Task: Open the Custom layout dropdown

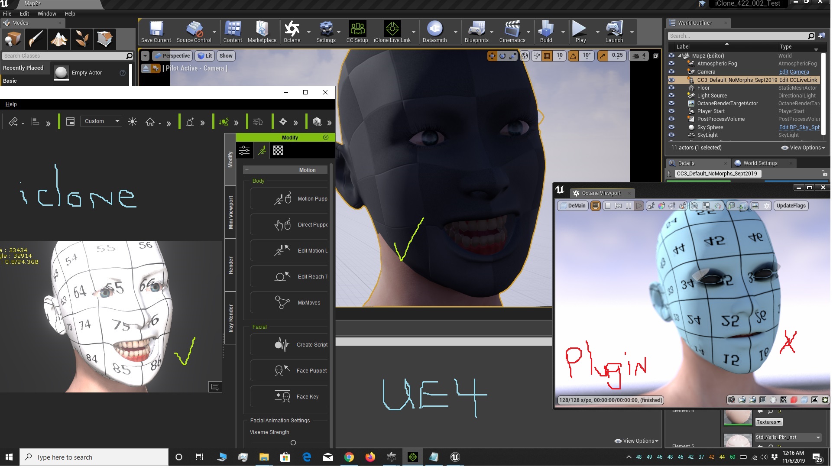Action: point(101,121)
